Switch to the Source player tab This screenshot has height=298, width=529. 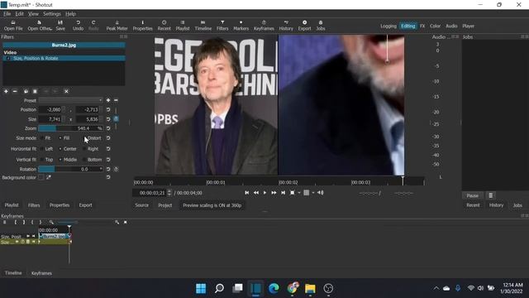click(x=141, y=205)
